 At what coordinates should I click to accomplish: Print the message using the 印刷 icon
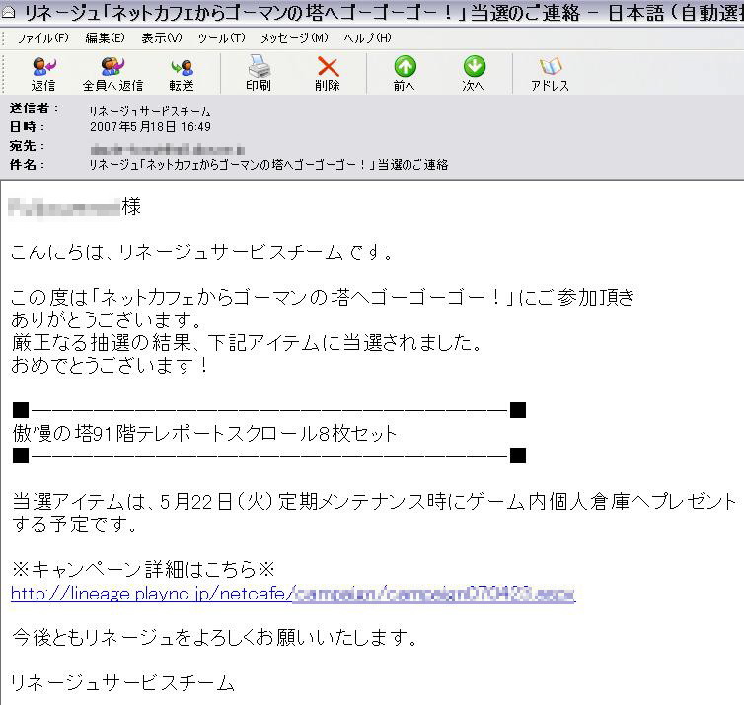coord(259,74)
